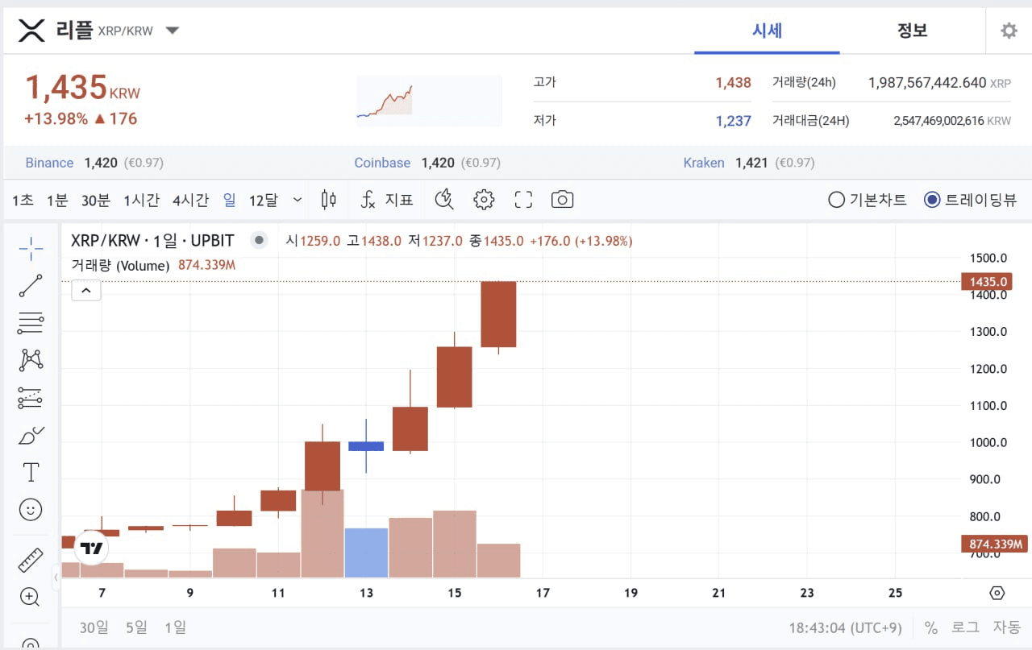Open the settings gear at top right
This screenshot has height=650, width=1032.
(x=1009, y=31)
